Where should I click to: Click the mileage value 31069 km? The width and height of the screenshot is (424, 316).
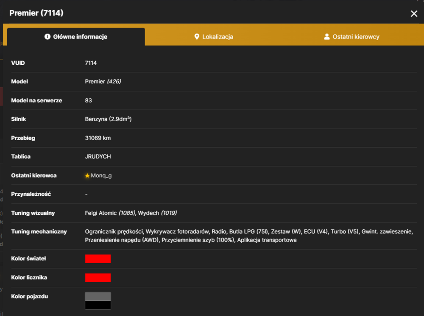[x=98, y=138]
